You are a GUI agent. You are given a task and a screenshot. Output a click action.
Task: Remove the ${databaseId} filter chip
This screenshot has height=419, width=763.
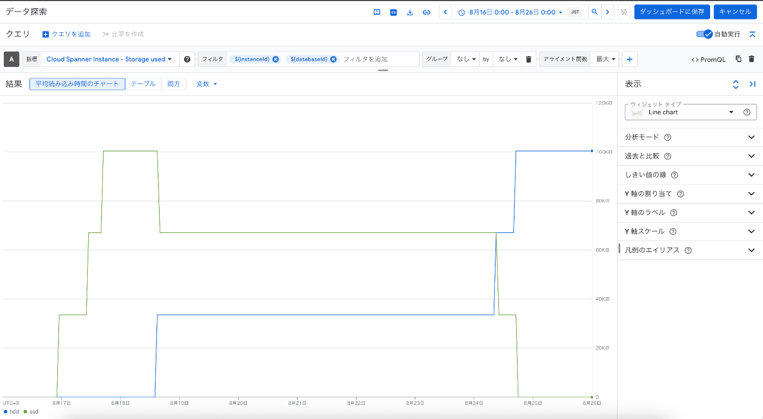(x=333, y=59)
